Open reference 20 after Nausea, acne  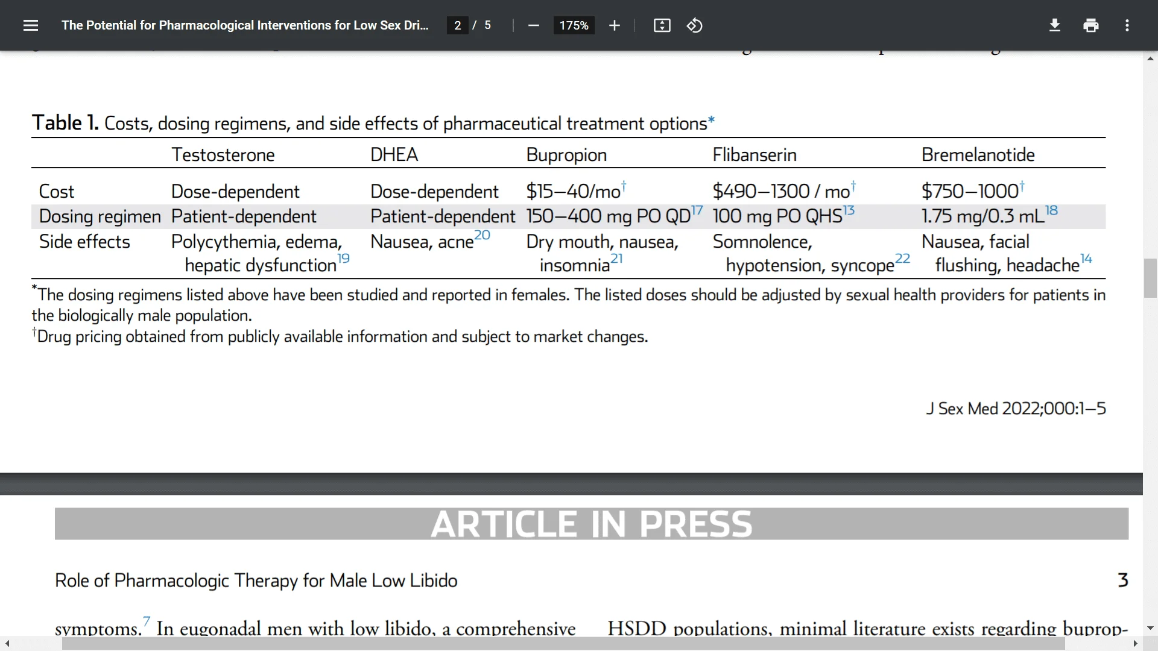482,235
